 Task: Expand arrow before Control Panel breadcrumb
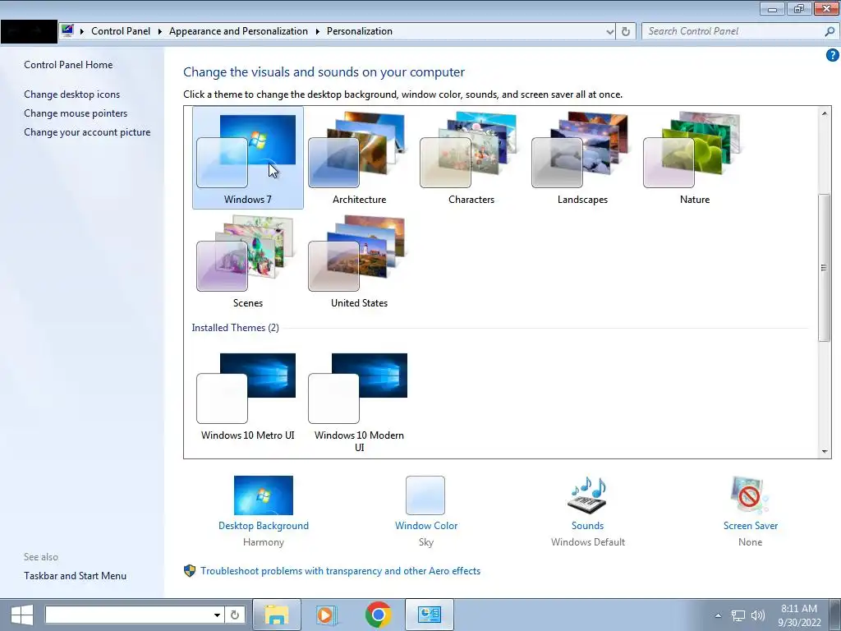[x=82, y=32]
